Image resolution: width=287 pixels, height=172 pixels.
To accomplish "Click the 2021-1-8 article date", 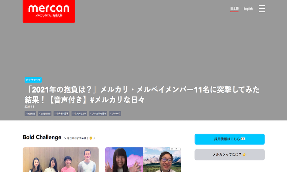I will pyautogui.click(x=29, y=107).
